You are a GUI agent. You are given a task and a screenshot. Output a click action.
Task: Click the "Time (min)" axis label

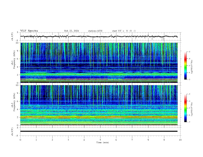coord(103,142)
